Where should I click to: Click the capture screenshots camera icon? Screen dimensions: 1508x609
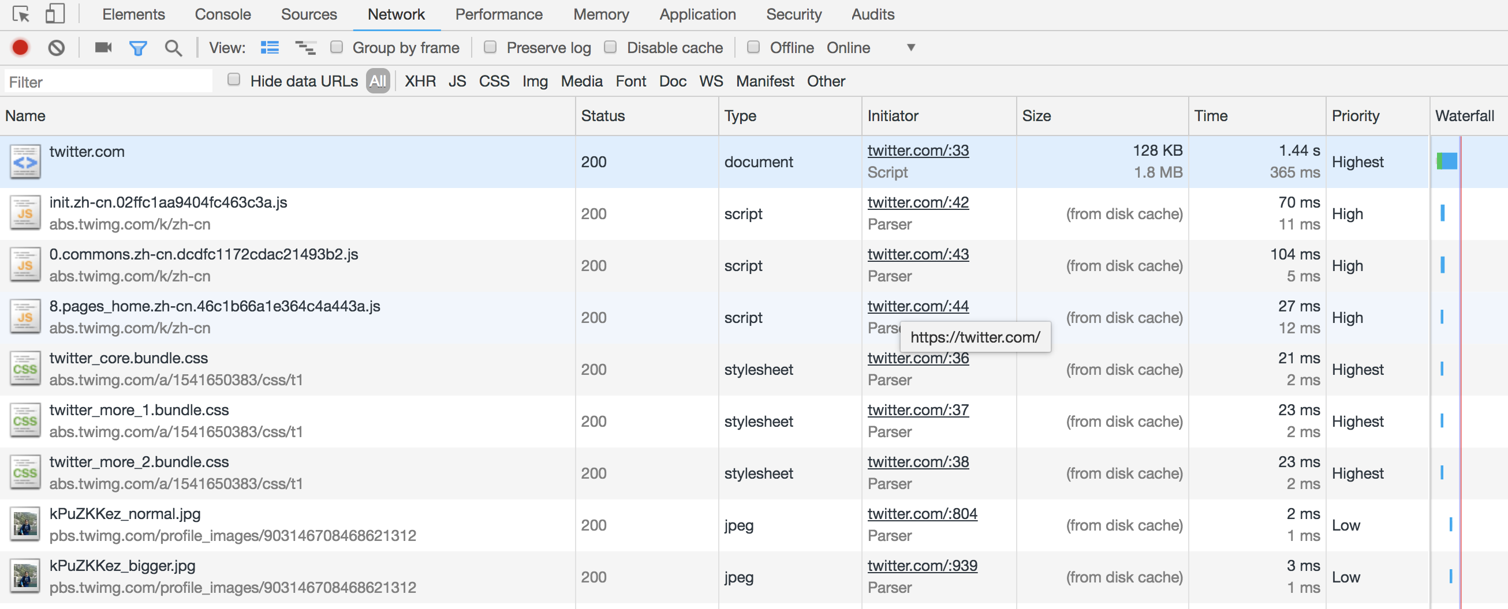click(103, 47)
